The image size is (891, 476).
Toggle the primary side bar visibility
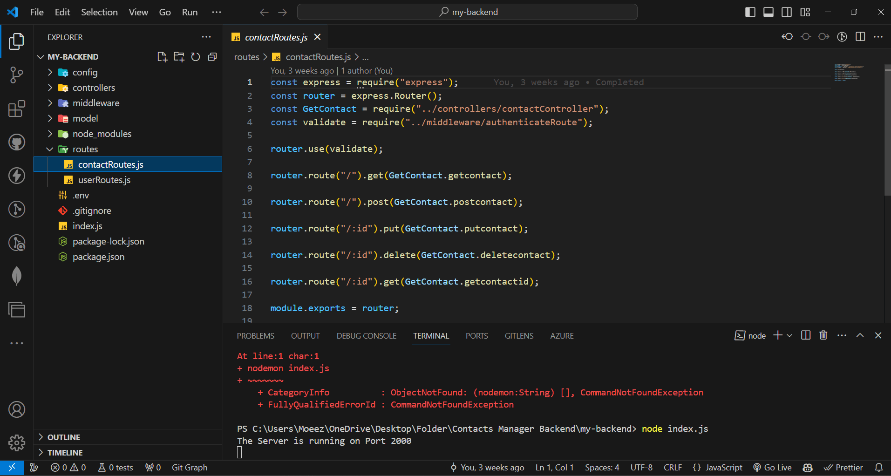(x=750, y=12)
